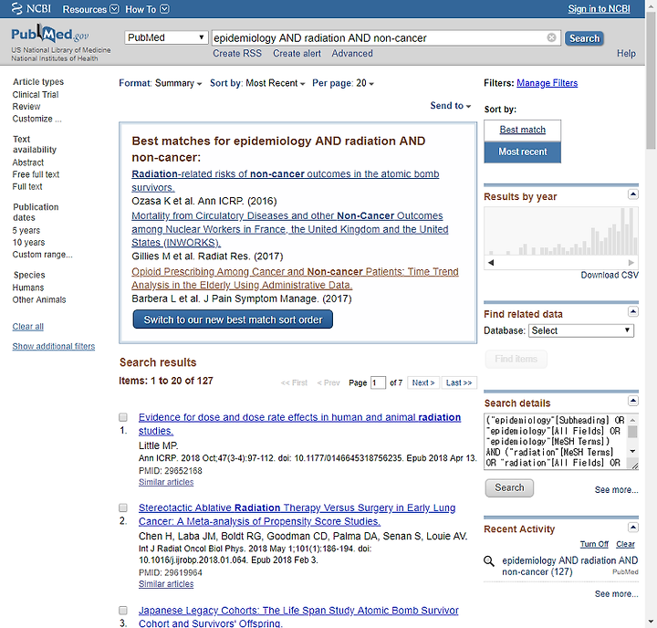Click the blue Search button
Screen dimensions: 657x628
pyautogui.click(x=584, y=38)
